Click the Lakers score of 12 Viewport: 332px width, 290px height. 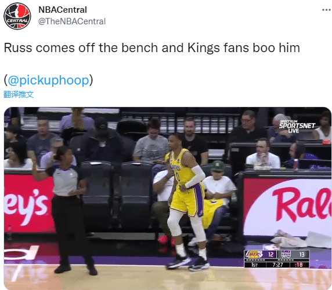coord(271,254)
